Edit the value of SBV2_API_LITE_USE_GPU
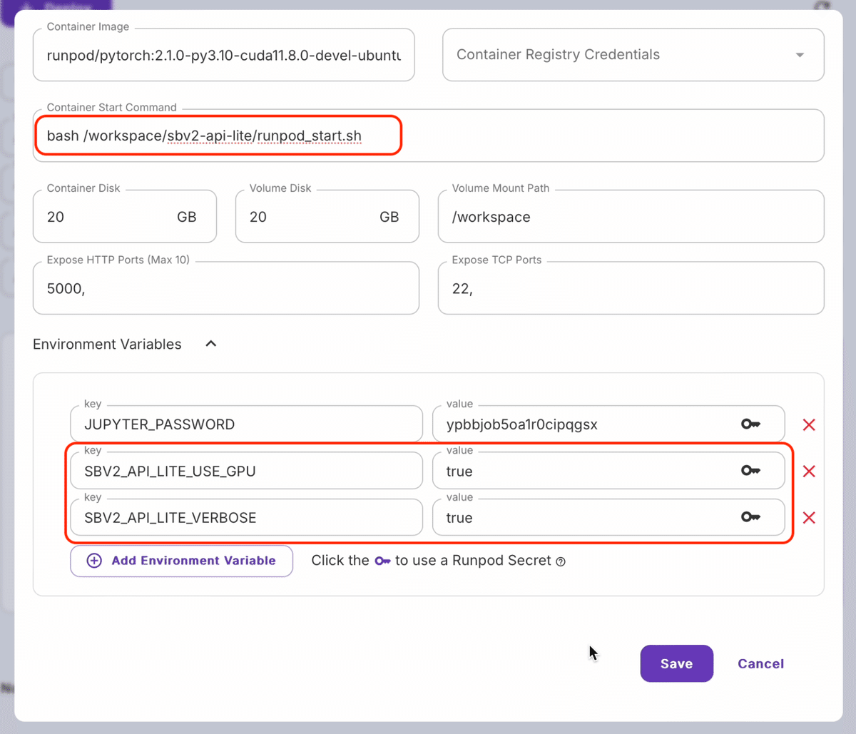Viewport: 856px width, 734px height. (x=608, y=471)
